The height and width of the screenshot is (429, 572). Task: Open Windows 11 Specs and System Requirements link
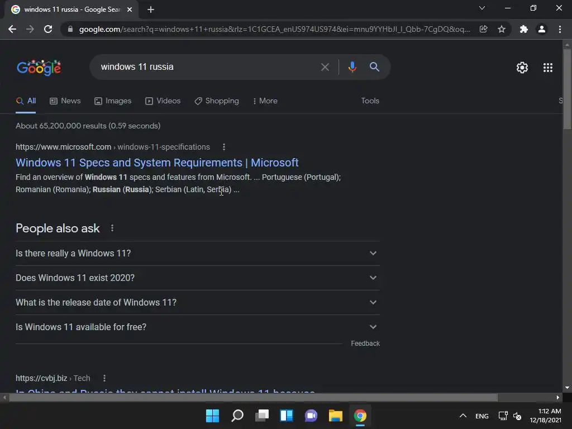(x=157, y=163)
